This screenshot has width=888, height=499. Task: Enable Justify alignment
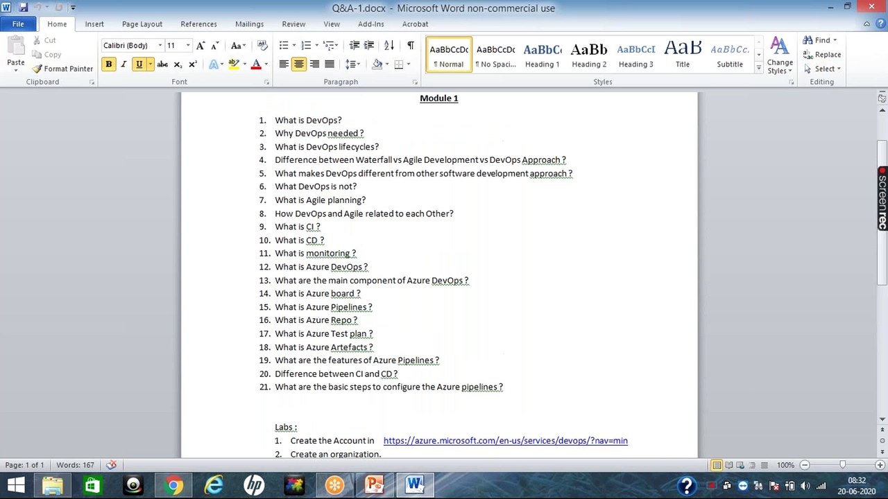coord(330,64)
